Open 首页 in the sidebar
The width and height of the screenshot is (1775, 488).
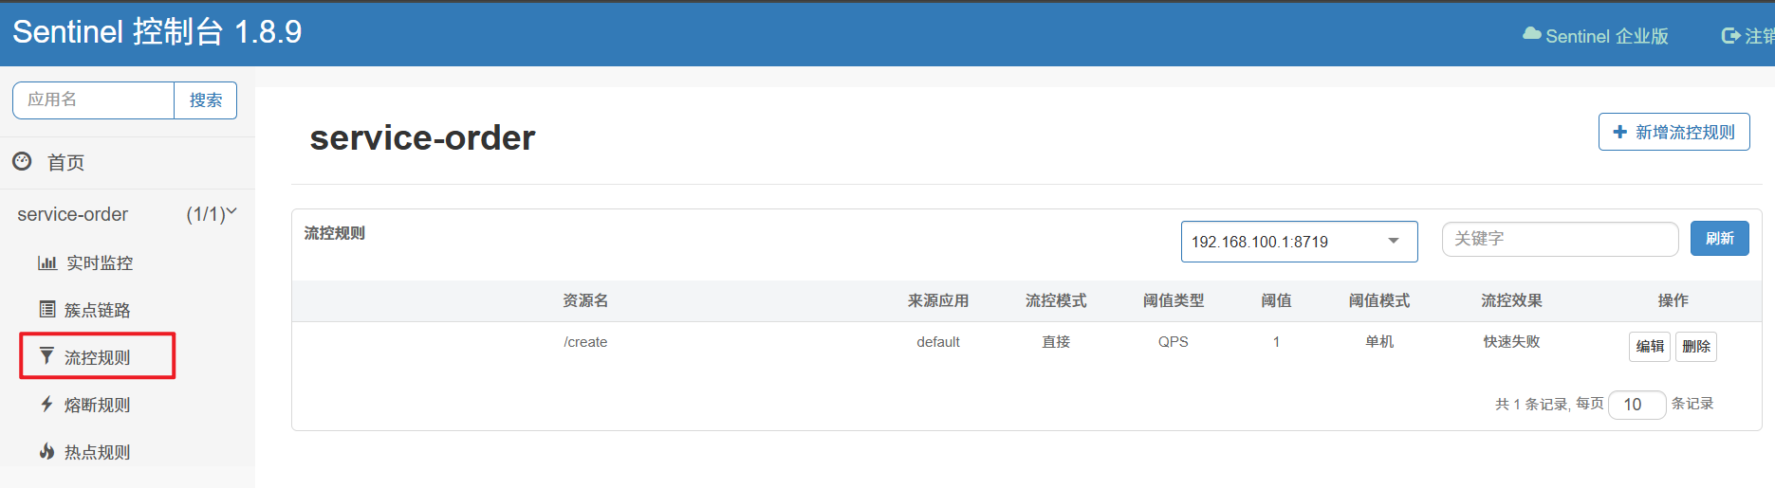click(x=65, y=162)
